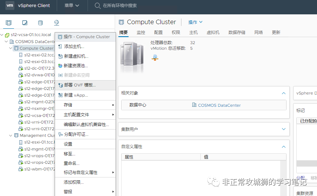
Task: Click the 属性 column header
Action: click(x=161, y=157)
